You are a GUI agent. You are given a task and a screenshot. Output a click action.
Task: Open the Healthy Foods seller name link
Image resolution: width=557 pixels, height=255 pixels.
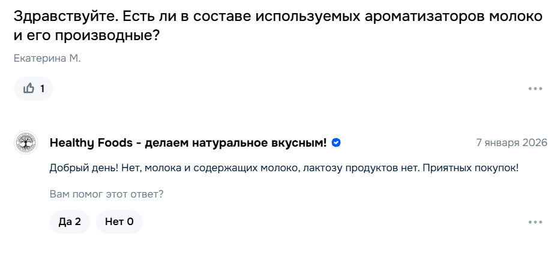click(89, 142)
